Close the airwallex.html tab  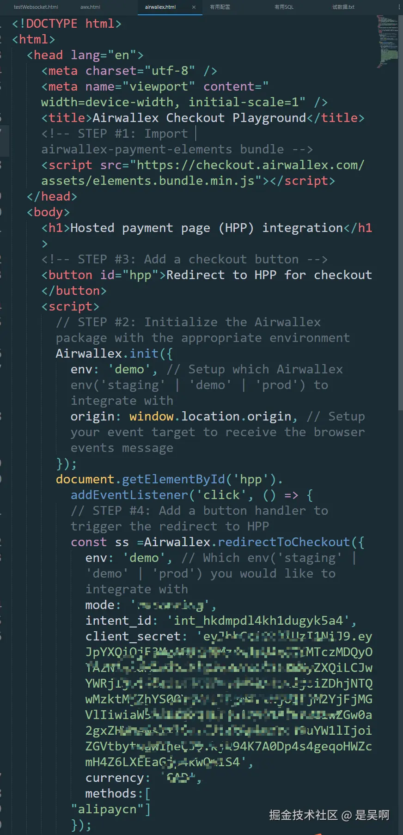click(194, 7)
